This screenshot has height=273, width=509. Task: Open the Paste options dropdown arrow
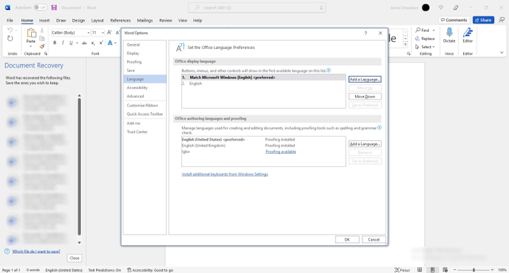coord(31,46)
